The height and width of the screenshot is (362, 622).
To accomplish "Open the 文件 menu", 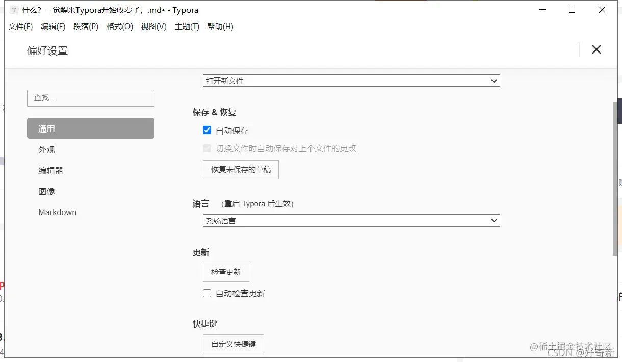I will click(20, 27).
